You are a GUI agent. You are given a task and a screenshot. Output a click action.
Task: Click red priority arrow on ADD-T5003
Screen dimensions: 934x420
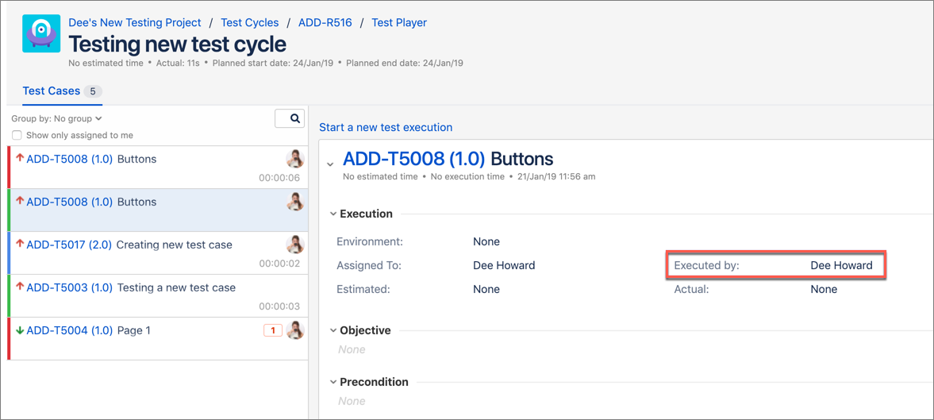(x=20, y=287)
